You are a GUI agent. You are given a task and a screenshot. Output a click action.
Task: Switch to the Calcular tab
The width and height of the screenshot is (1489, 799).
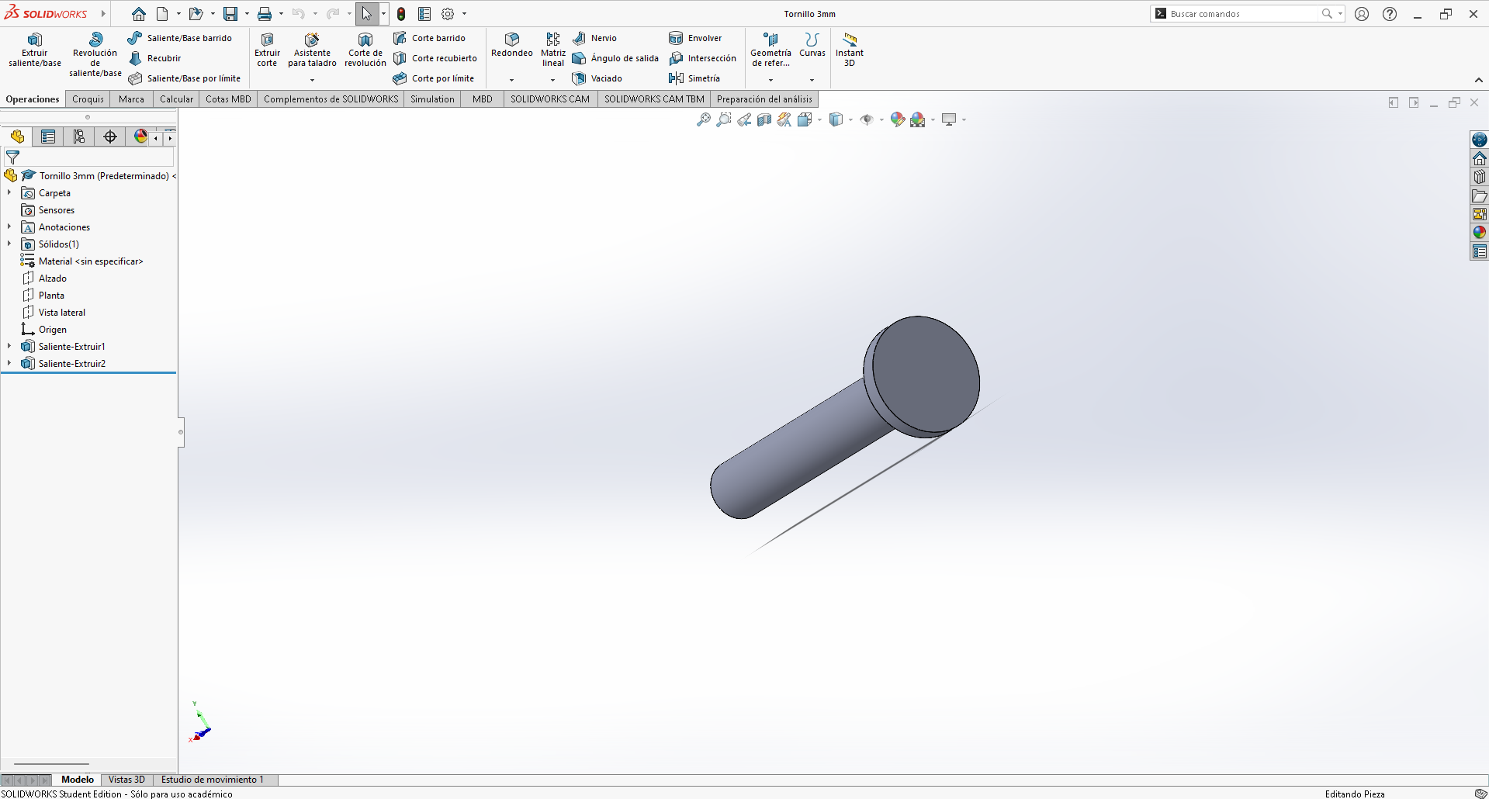176,99
